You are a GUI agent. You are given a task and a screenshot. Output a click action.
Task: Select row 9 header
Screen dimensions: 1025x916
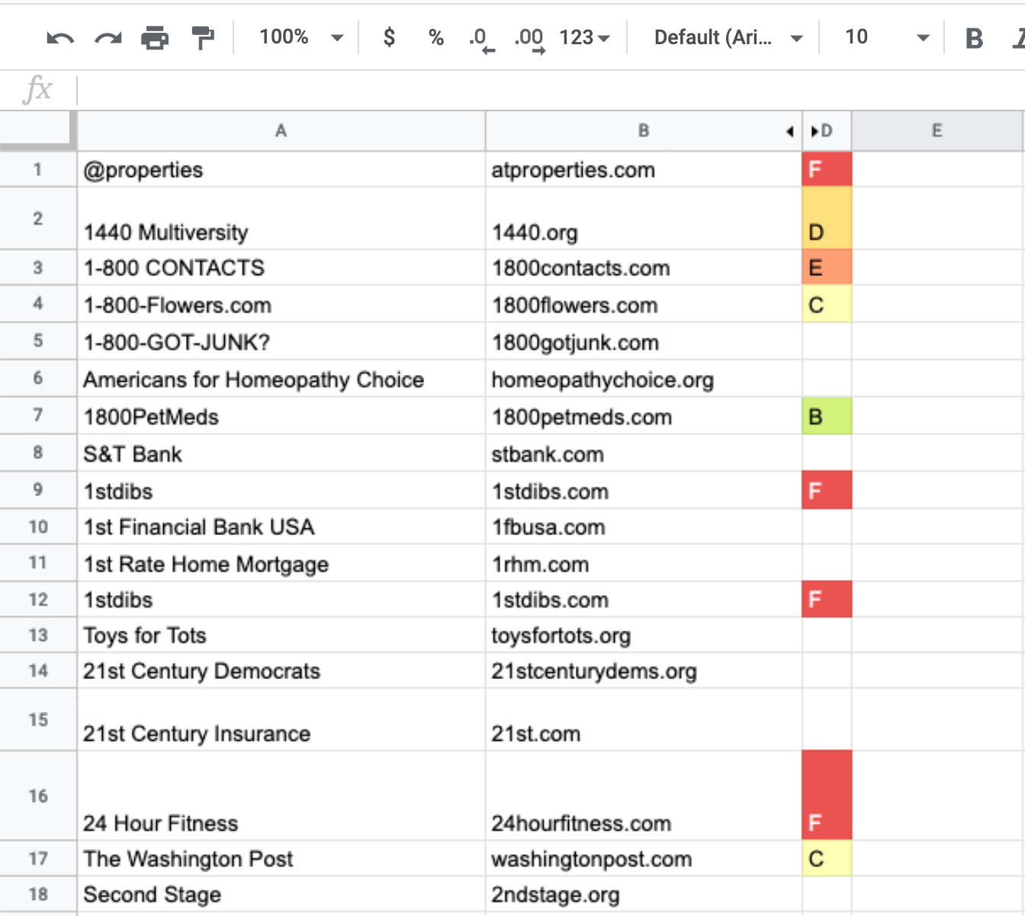click(37, 490)
